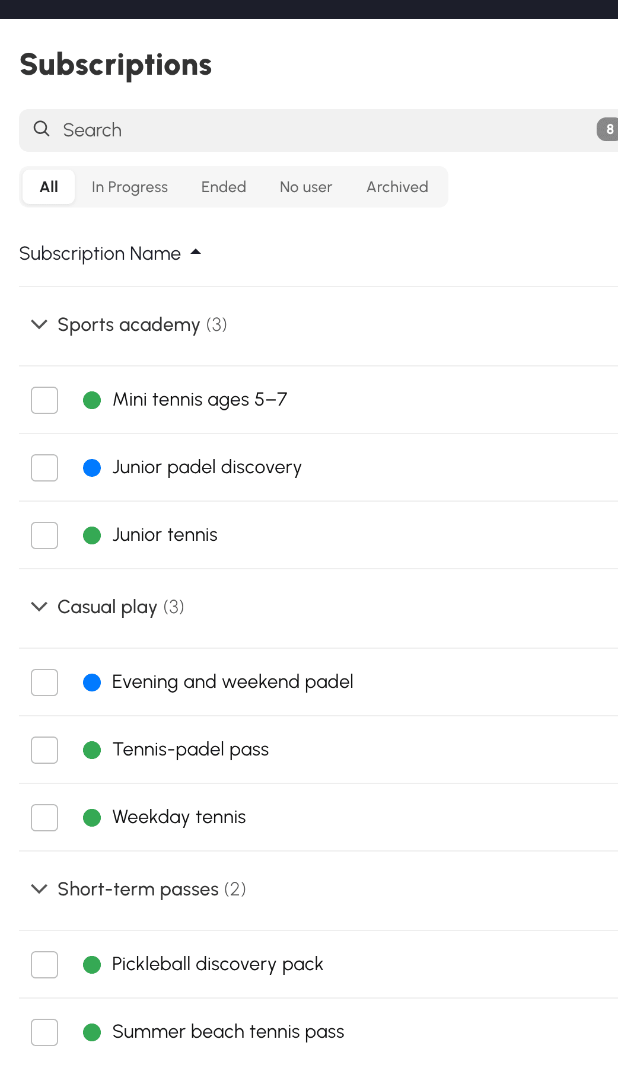Tick the Weekday tennis checkbox
This screenshot has width=618, height=1084.
(44, 818)
